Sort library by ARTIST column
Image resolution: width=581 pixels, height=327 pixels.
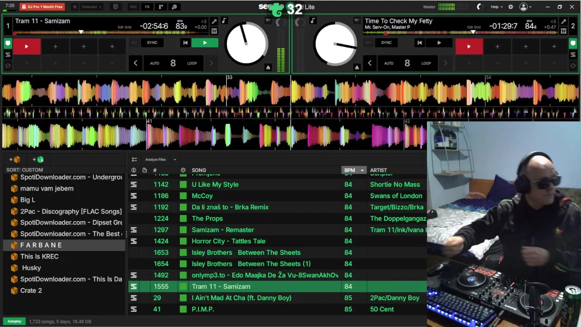(x=379, y=170)
